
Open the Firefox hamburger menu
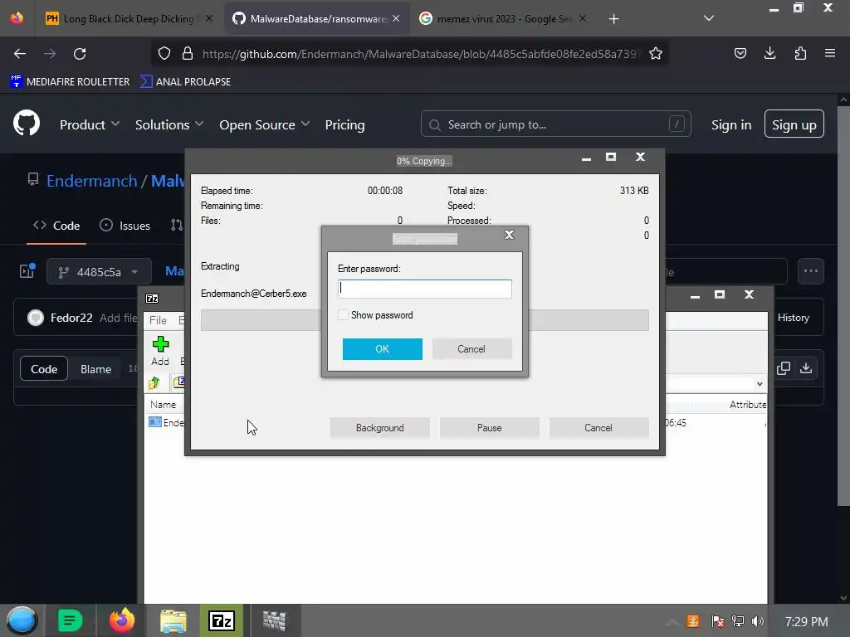pyautogui.click(x=830, y=53)
